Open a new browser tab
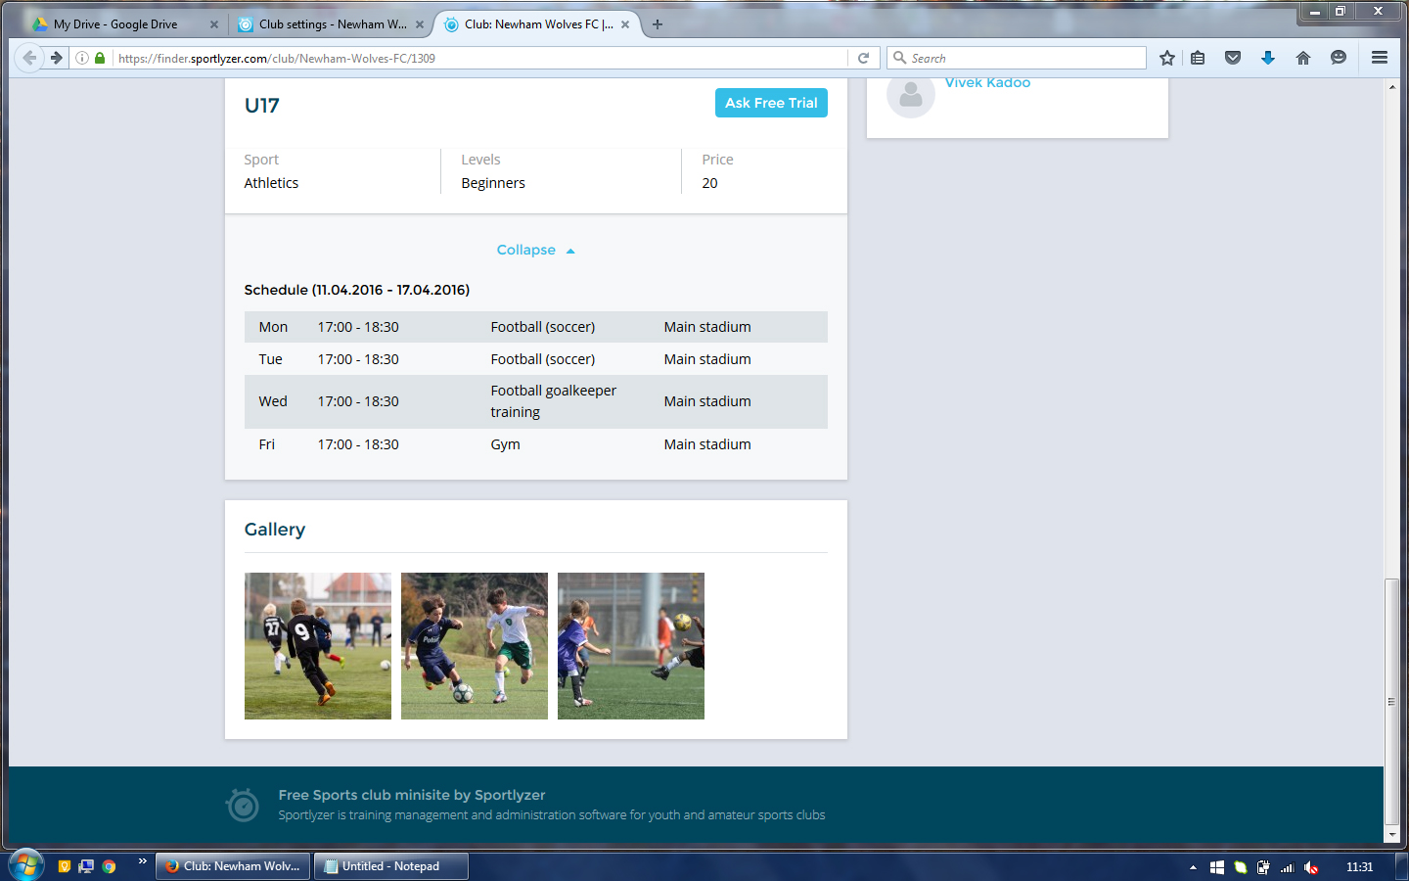 pyautogui.click(x=657, y=23)
